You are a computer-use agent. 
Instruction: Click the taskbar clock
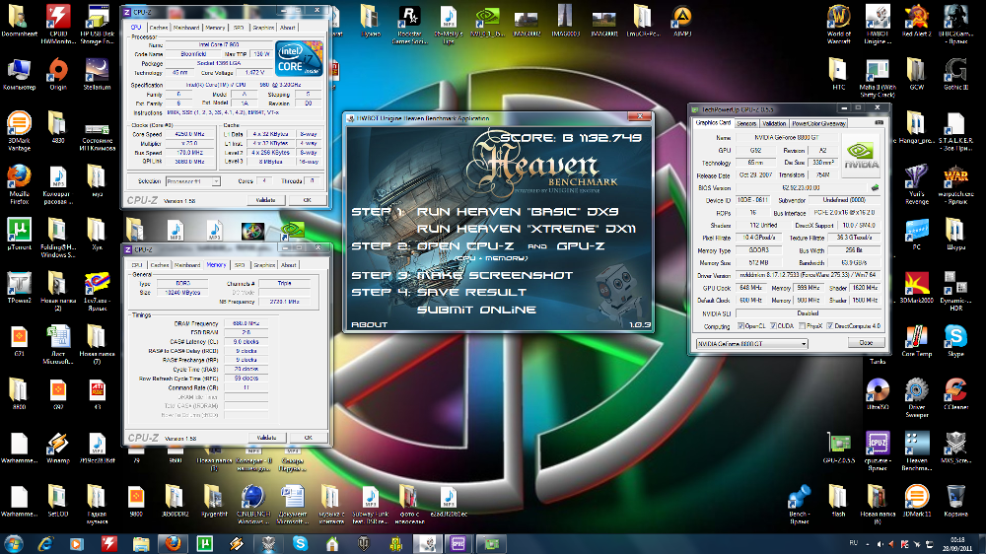point(957,543)
